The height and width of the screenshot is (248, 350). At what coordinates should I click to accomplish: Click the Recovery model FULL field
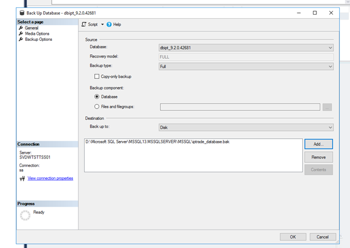(246, 57)
